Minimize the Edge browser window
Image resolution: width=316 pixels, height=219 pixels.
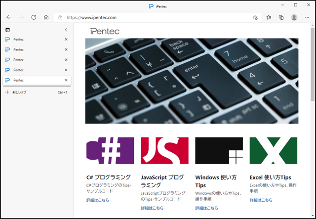(x=282, y=5)
